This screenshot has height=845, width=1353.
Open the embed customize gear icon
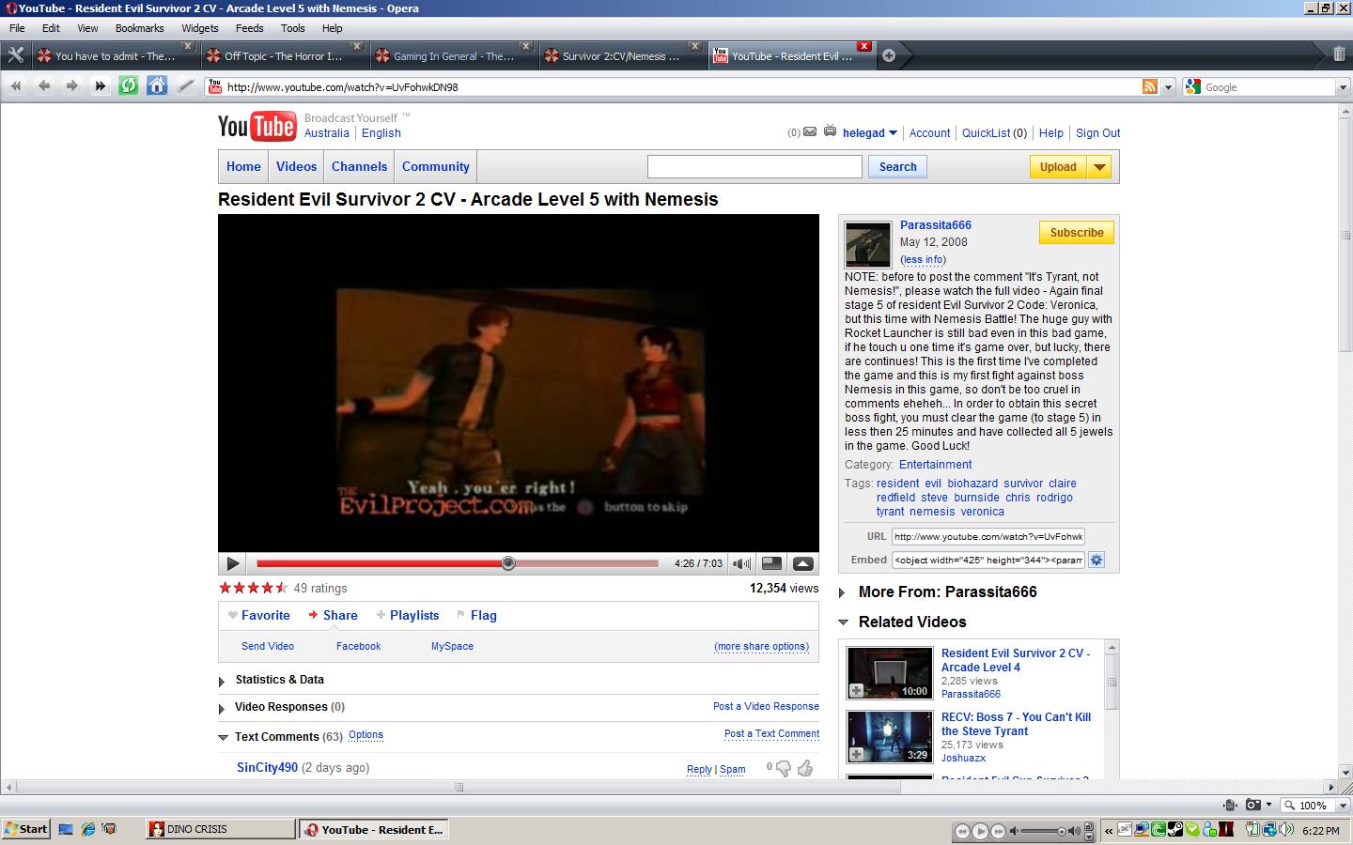pos(1096,560)
